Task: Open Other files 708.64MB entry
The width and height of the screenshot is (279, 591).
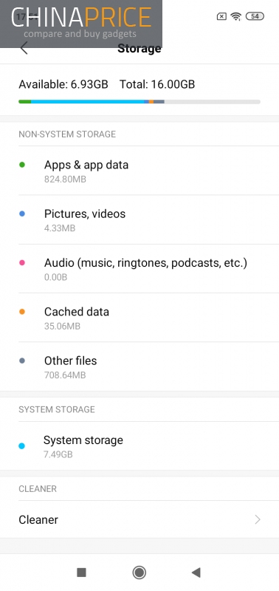Action: 139,366
